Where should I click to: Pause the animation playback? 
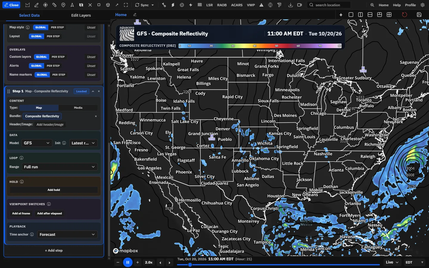click(x=128, y=262)
